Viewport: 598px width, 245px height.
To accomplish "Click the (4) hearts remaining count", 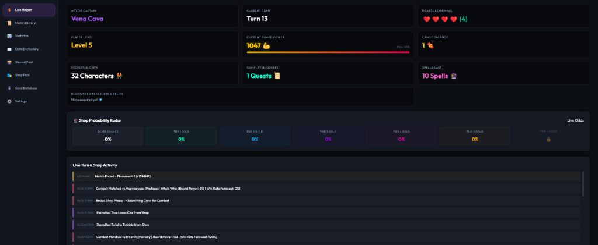I will 463,19.
